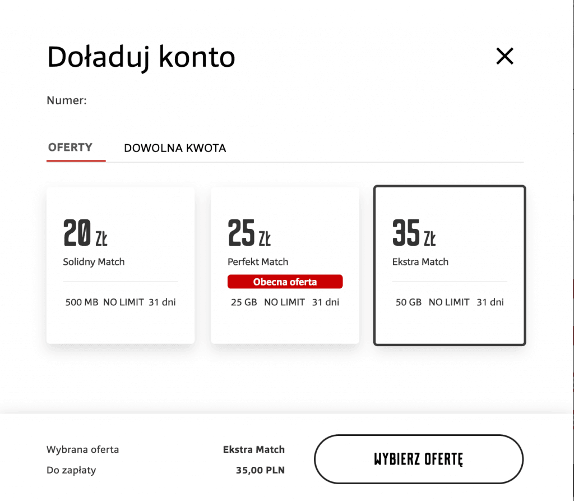Select the Ekstra Match 35 Zł offer

[448, 265]
